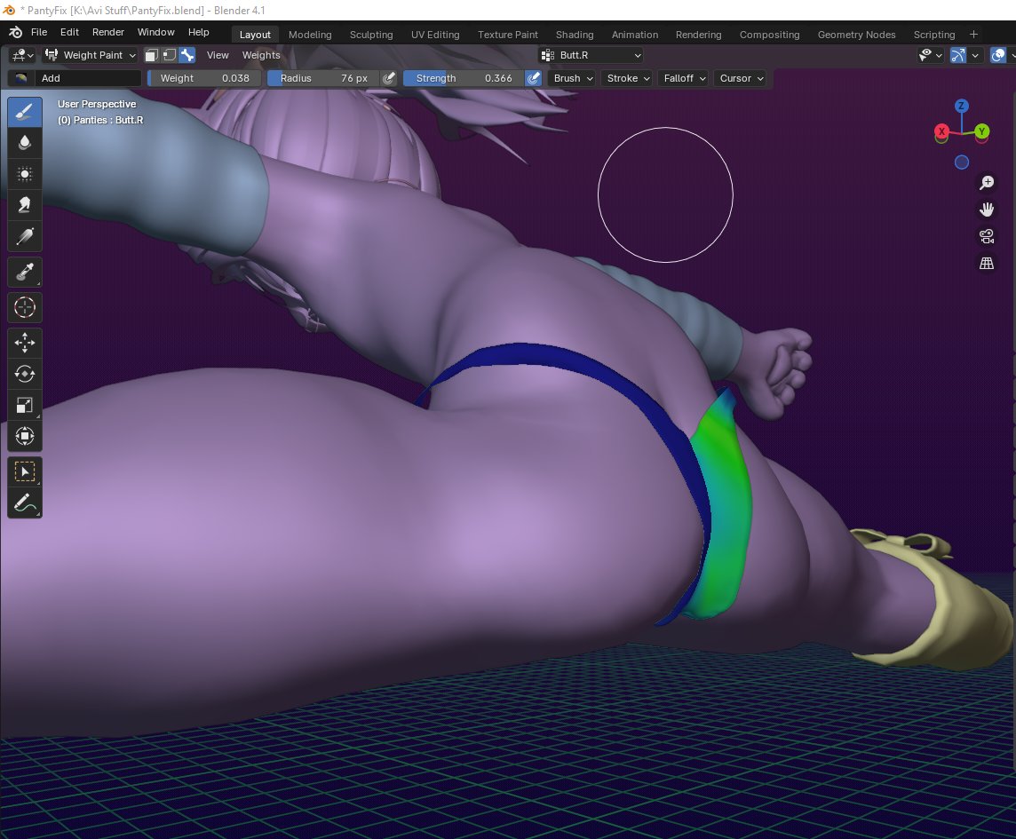Switch to the Modeling workspace tab
This screenshot has width=1016, height=839.
[x=310, y=35]
